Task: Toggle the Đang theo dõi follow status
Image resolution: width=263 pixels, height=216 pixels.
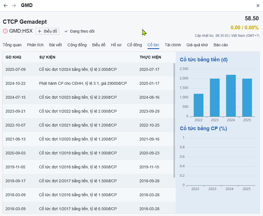Action: click(79, 31)
